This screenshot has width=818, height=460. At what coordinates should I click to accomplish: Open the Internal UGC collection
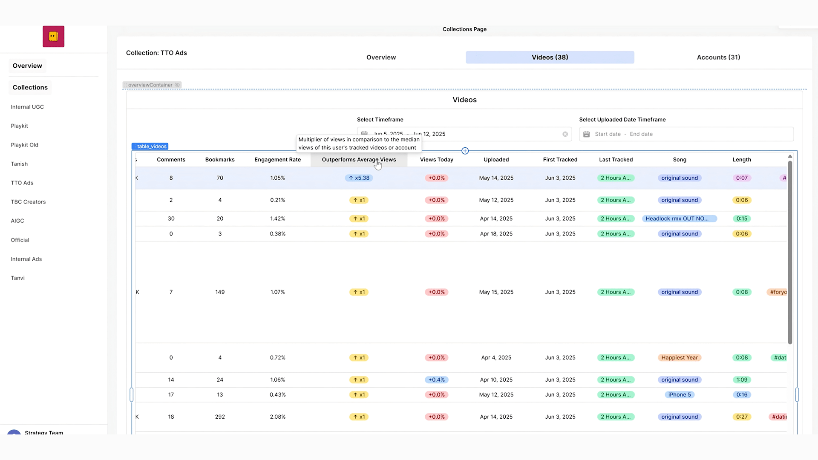tap(27, 106)
